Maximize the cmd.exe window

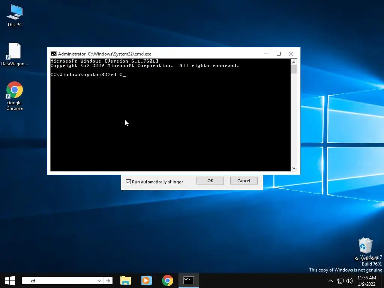tap(279, 54)
